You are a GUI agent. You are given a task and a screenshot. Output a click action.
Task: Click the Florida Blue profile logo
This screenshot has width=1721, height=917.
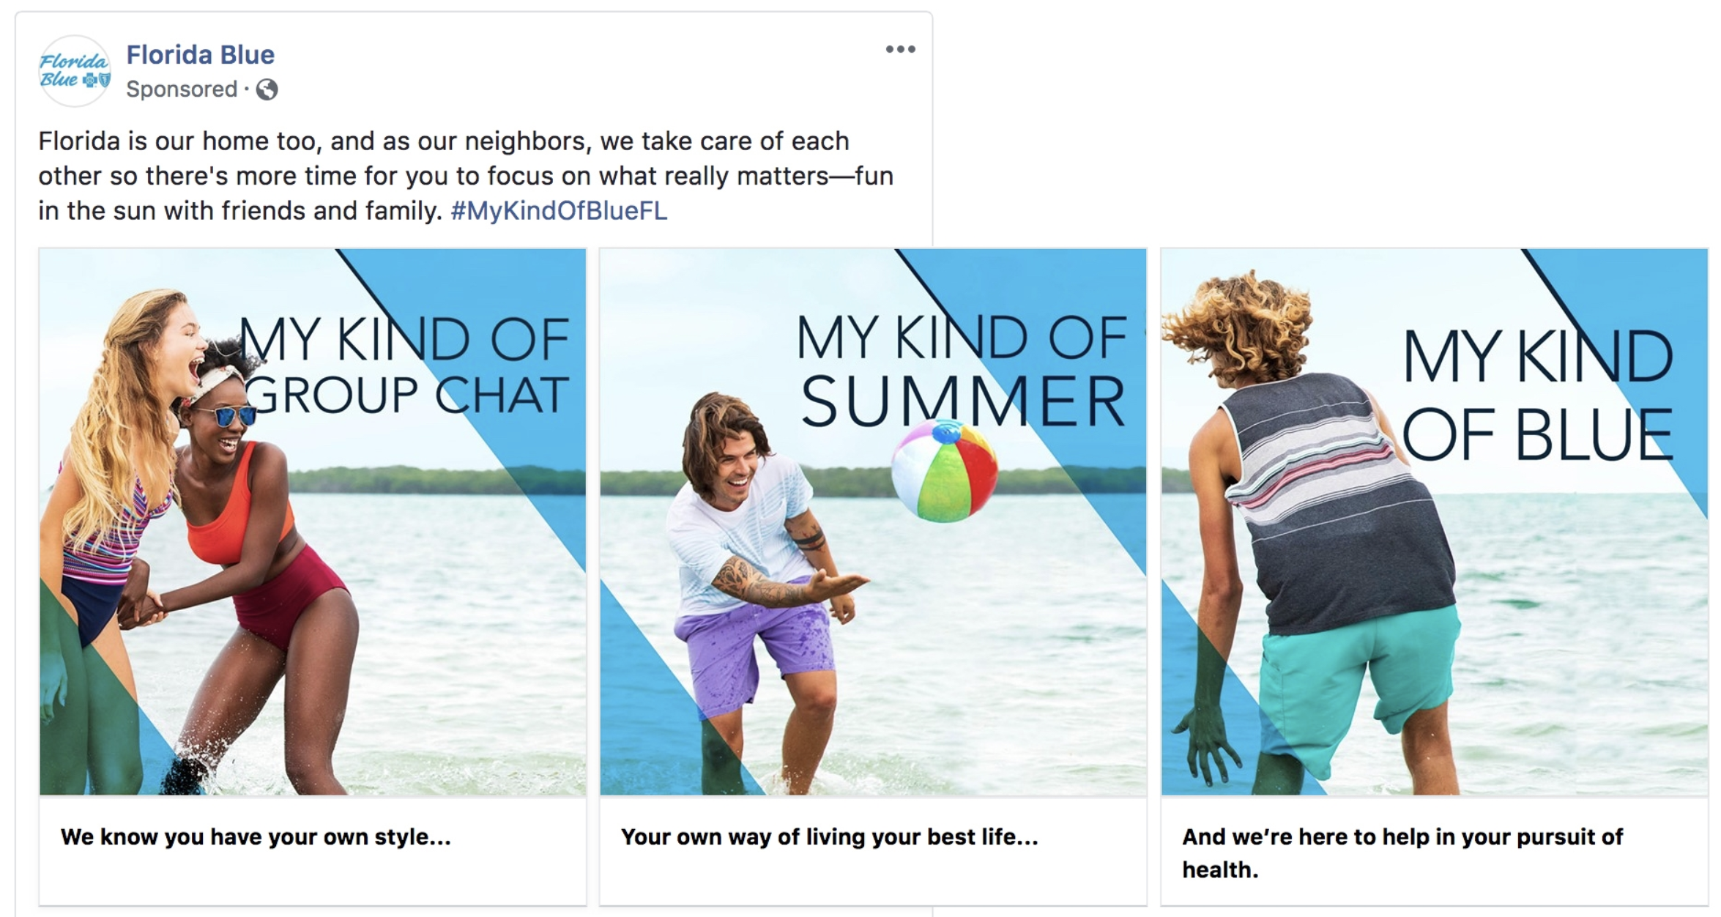(x=74, y=71)
